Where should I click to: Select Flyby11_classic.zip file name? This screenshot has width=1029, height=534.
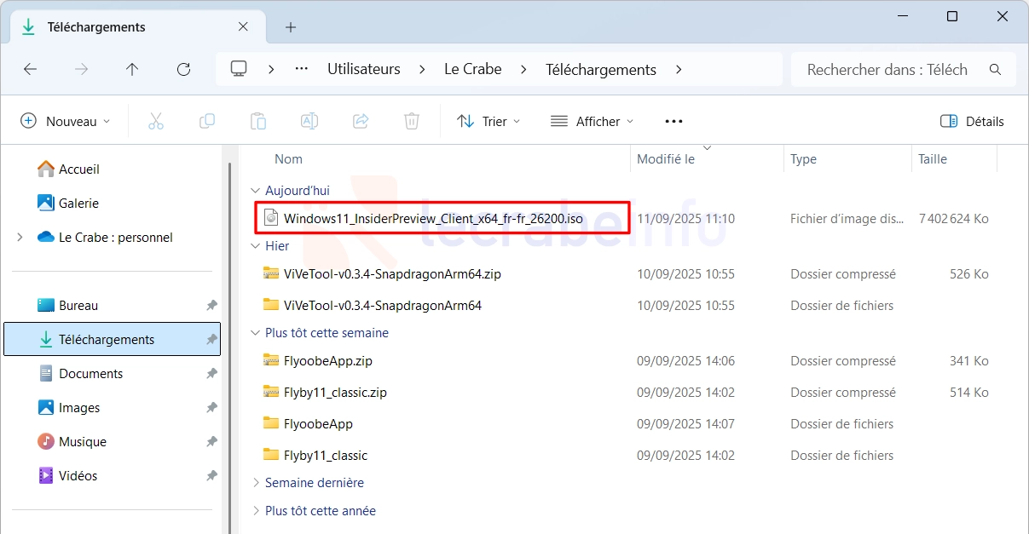click(336, 393)
